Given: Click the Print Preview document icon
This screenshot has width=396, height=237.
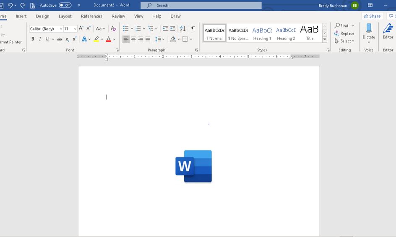Looking at the screenshot, I should (33, 5).
